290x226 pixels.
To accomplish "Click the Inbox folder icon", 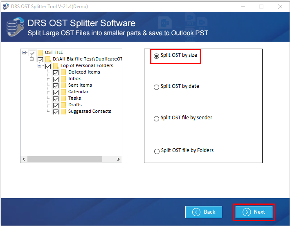I will pos(63,79).
